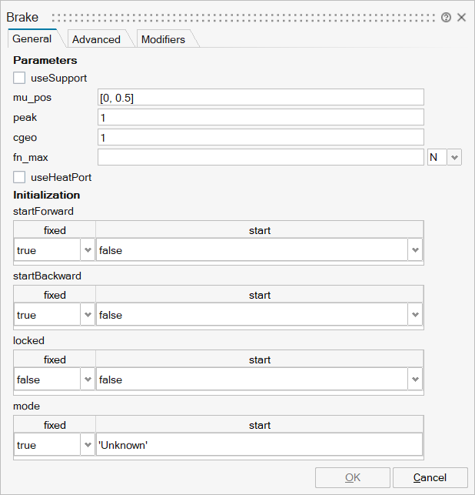Screen dimensions: 475x495
Task: Select the General tab
Action: pyautogui.click(x=32, y=38)
